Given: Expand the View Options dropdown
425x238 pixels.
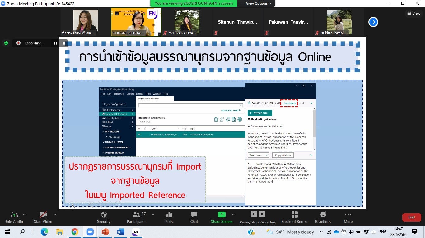Looking at the screenshot, I should click(x=259, y=3).
